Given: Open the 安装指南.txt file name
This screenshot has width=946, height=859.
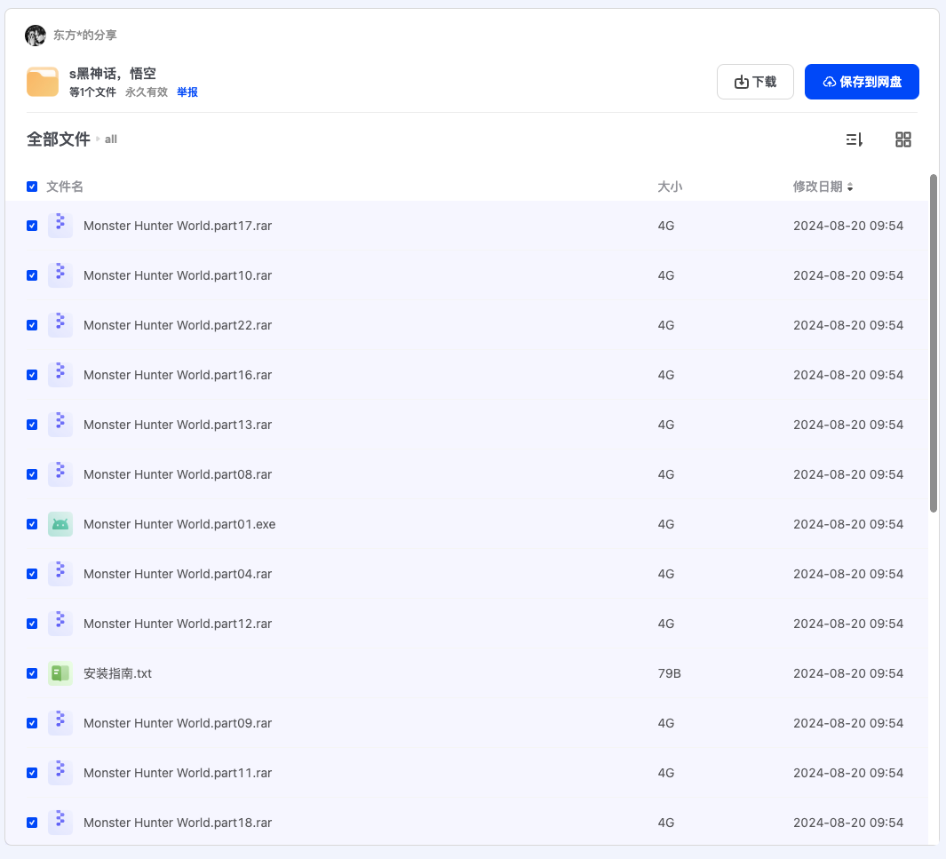Looking at the screenshot, I should coord(117,673).
